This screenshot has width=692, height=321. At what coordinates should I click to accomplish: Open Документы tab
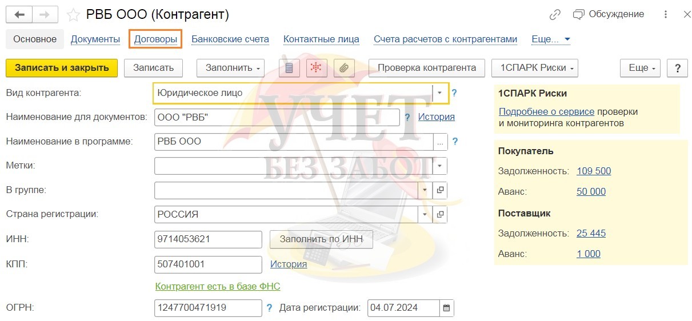click(x=95, y=39)
